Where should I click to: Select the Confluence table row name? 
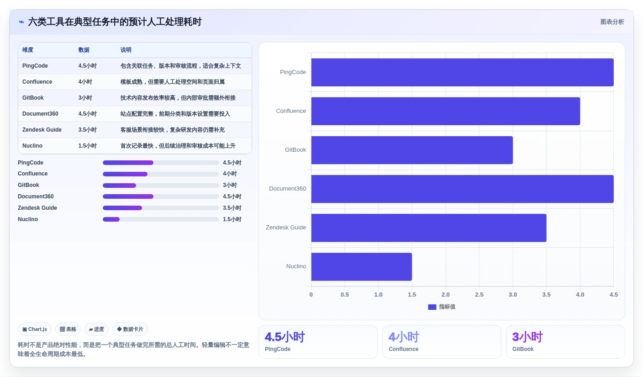(x=37, y=82)
